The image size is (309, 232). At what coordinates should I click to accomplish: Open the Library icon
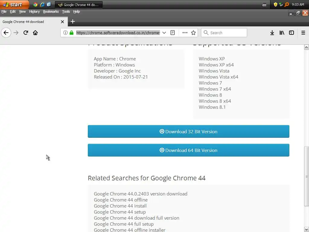coord(282,33)
